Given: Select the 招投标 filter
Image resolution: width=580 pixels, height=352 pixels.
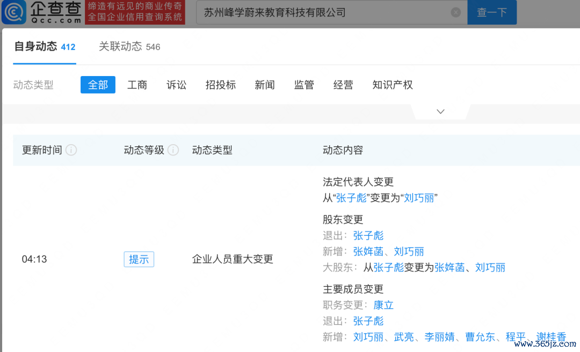Looking at the screenshot, I should point(221,85).
